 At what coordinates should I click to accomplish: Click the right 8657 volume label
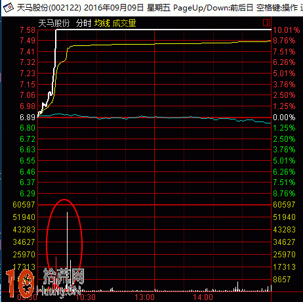pos(282,280)
